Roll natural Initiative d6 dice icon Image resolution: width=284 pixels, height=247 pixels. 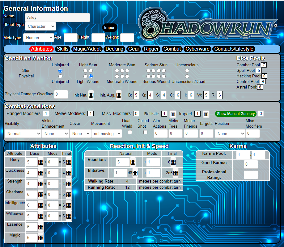[135, 173]
